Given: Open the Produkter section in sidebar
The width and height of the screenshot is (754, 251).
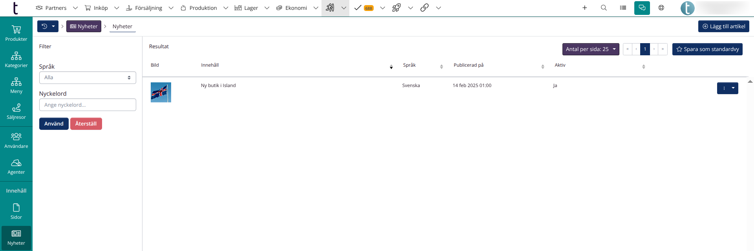Looking at the screenshot, I should pyautogui.click(x=16, y=33).
